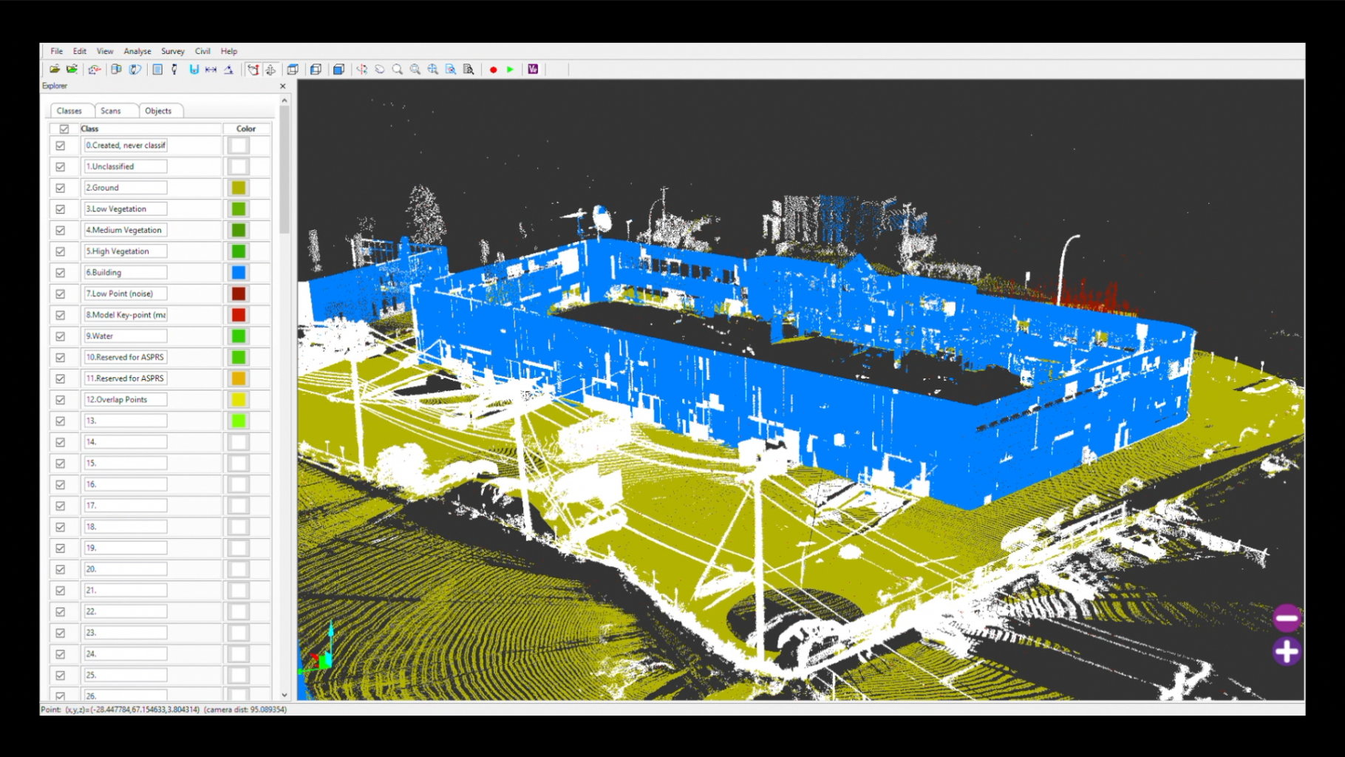Image resolution: width=1345 pixels, height=757 pixels.
Task: Open the Analyse menu
Action: click(137, 51)
